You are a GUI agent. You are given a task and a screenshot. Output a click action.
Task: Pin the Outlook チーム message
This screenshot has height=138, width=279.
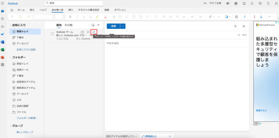pyautogui.click(x=94, y=32)
